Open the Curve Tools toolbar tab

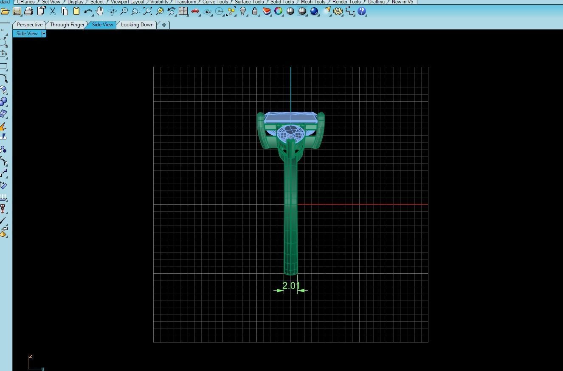point(215,2)
